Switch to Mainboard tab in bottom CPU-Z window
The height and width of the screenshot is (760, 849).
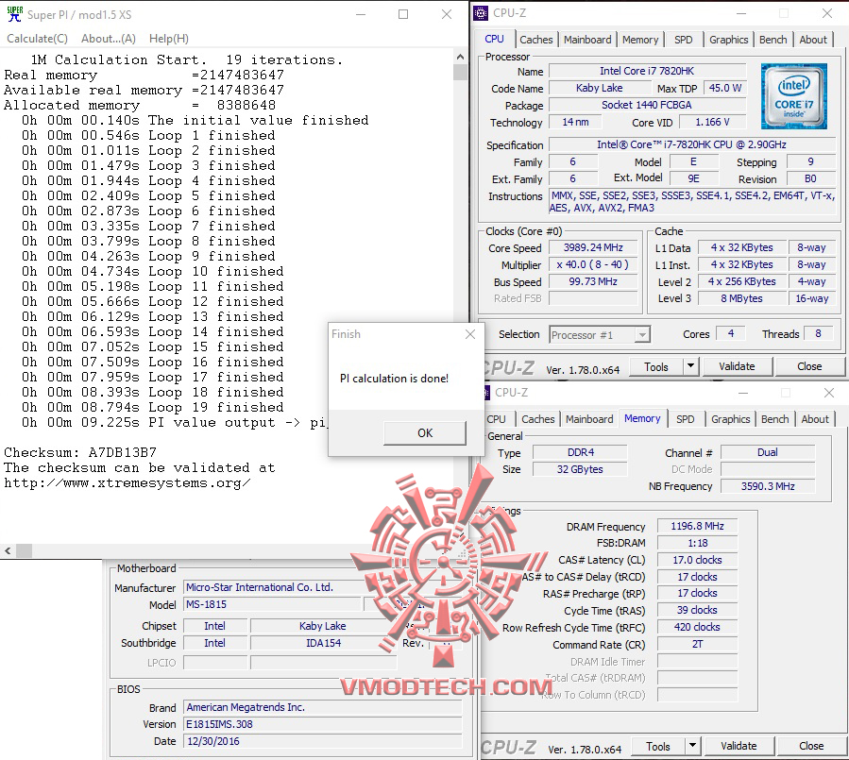click(x=589, y=419)
